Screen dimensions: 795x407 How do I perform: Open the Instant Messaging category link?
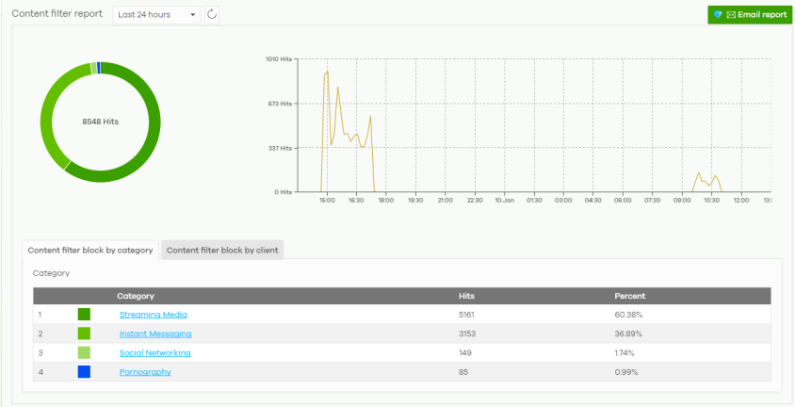(x=155, y=334)
